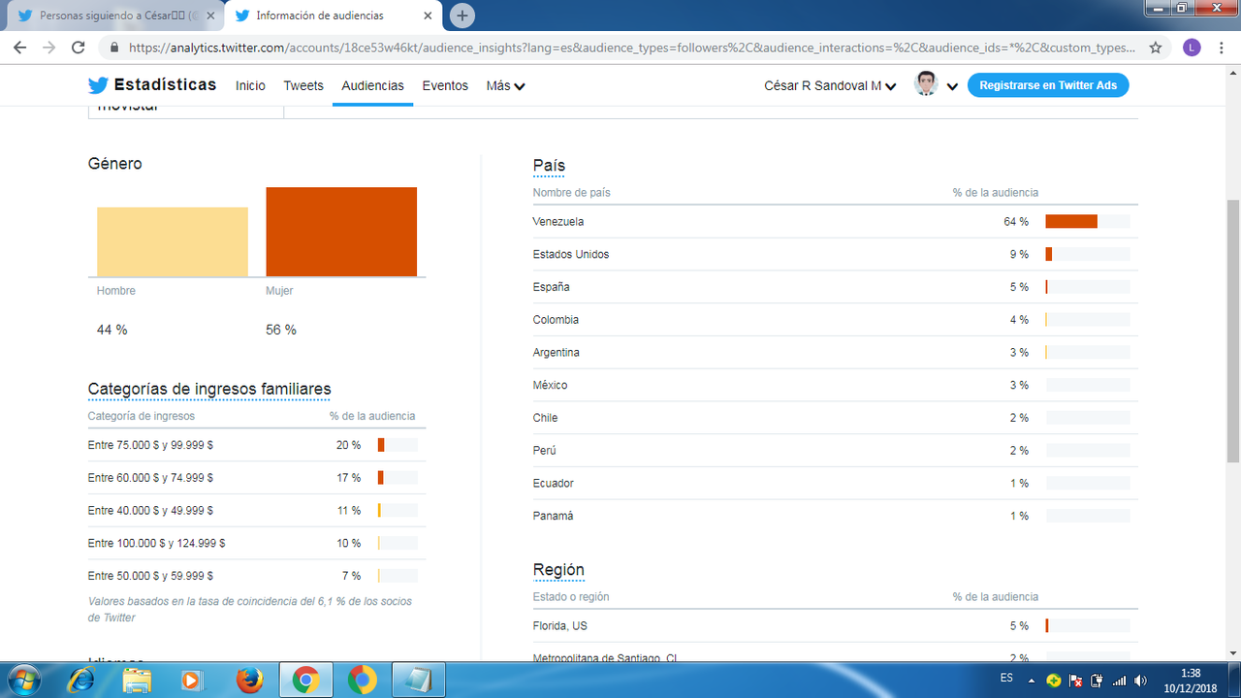The width and height of the screenshot is (1241, 698).
Task: Open the ES language indicator
Action: pyautogui.click(x=1007, y=680)
